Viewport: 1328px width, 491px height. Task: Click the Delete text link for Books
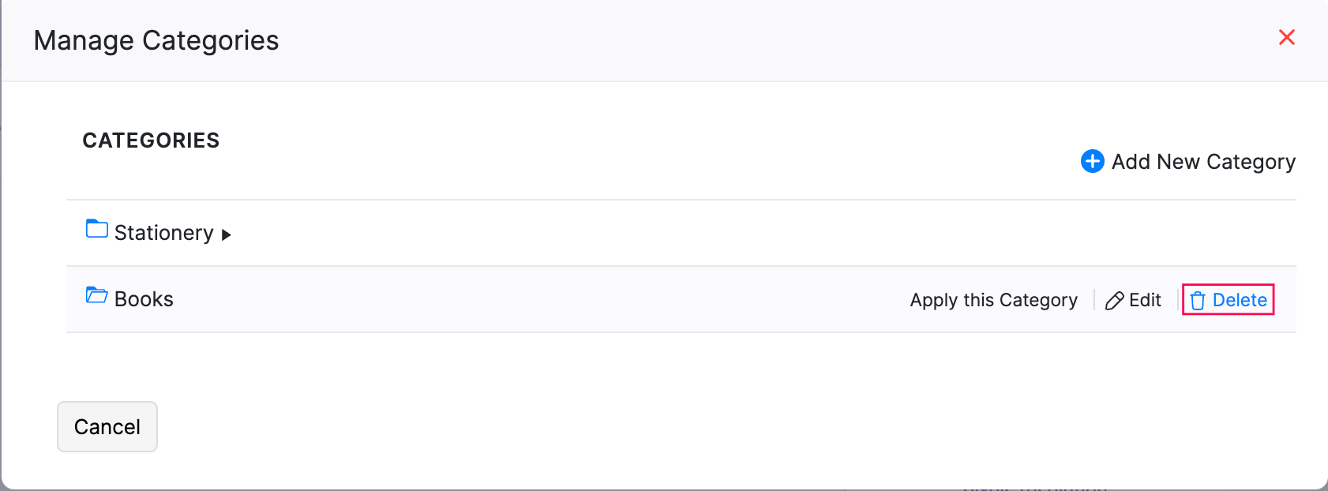click(1240, 300)
